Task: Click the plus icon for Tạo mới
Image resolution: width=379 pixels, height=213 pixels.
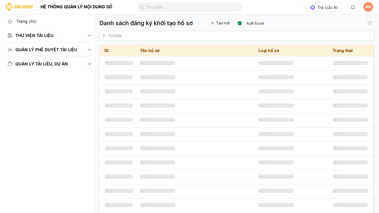Action: pos(212,23)
